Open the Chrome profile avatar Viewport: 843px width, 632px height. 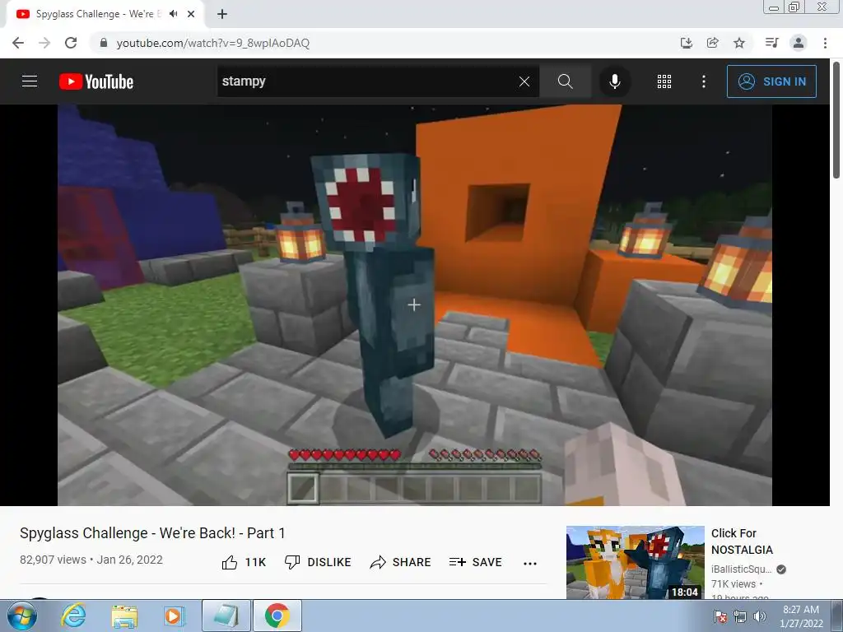(799, 43)
